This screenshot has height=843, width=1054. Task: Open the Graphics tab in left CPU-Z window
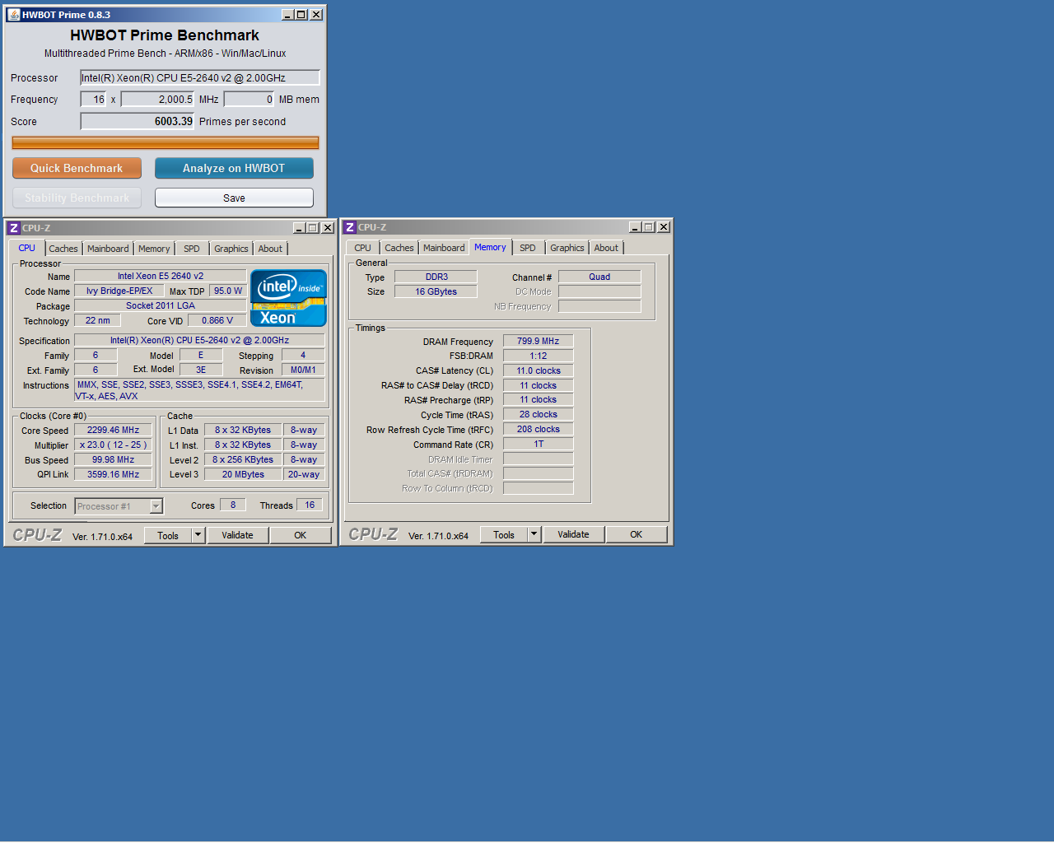pyautogui.click(x=231, y=249)
